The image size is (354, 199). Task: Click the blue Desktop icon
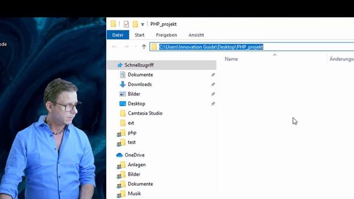(123, 103)
